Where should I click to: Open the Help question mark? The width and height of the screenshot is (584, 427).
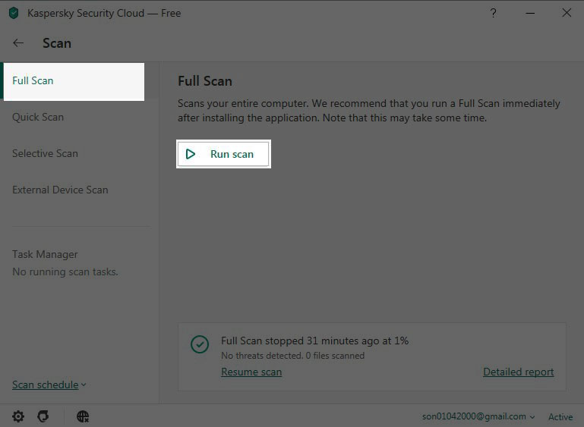[493, 14]
